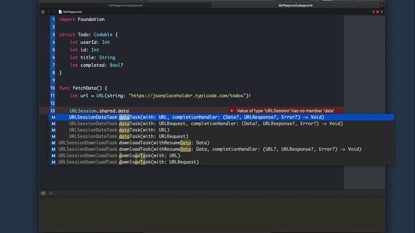Click M icon beside downloadTask(with: URL) row

pyautogui.click(x=53, y=155)
